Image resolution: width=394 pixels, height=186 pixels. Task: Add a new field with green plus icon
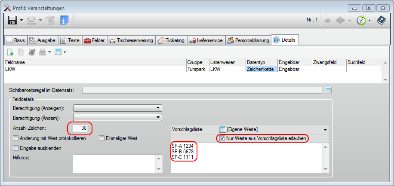10,52
